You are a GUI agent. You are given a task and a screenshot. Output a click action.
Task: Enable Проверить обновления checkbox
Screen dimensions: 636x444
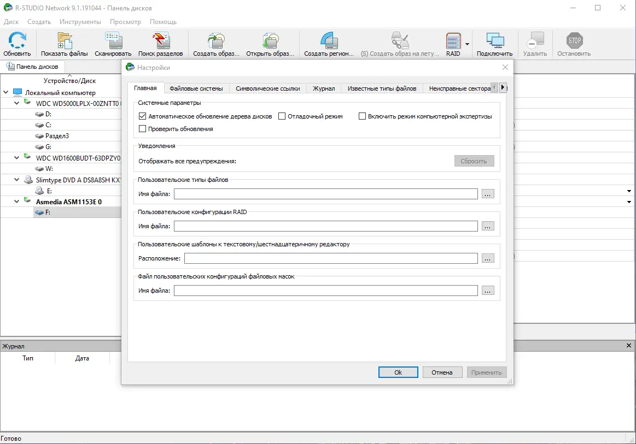point(142,129)
